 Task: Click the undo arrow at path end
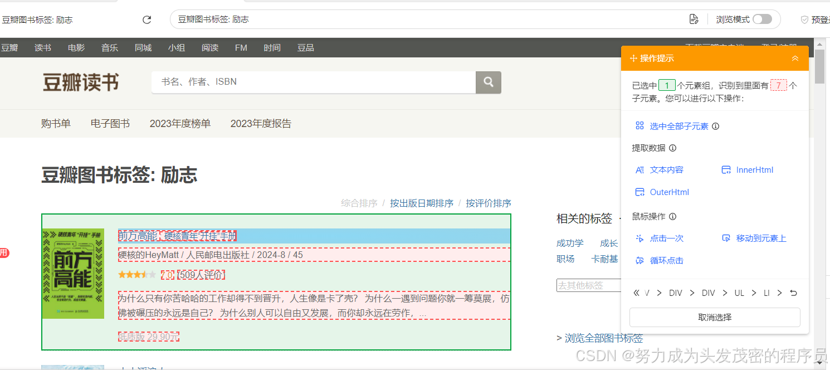(x=794, y=293)
